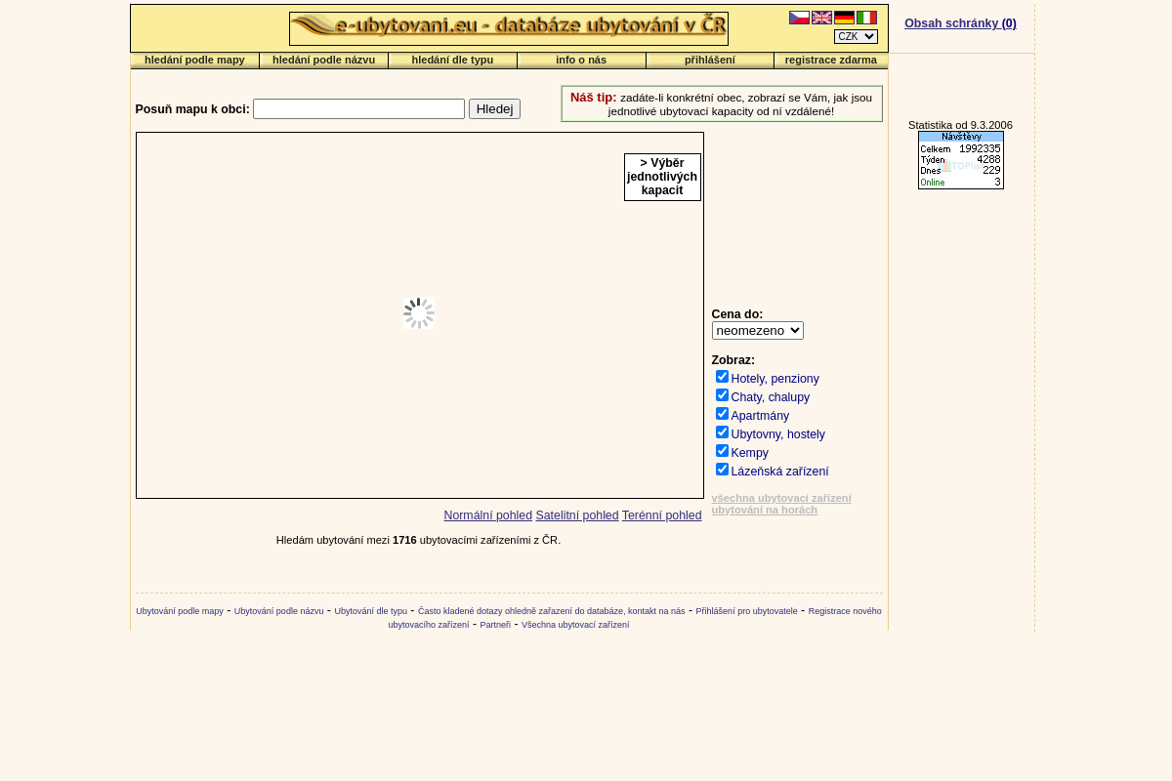Image resolution: width=1172 pixels, height=781 pixels.
Task: Go to hledání podle názvu menu
Action: [x=323, y=61]
